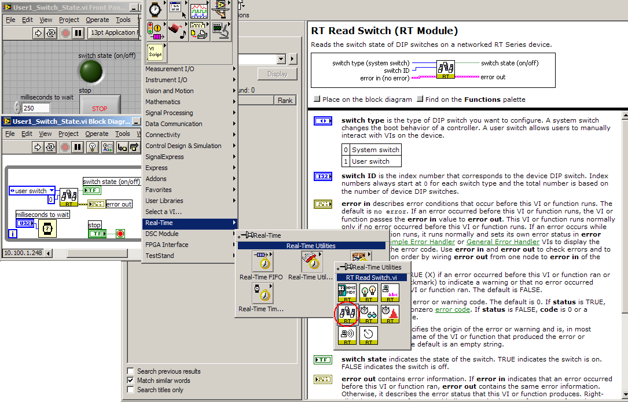Check Search previous results
628x402 pixels.
pyautogui.click(x=131, y=371)
